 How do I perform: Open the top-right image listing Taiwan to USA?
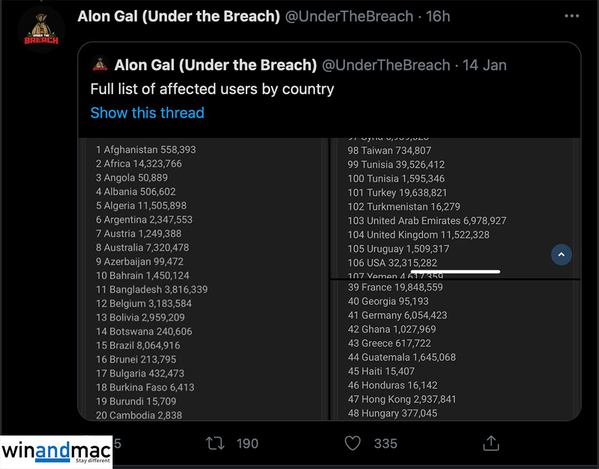point(455,206)
